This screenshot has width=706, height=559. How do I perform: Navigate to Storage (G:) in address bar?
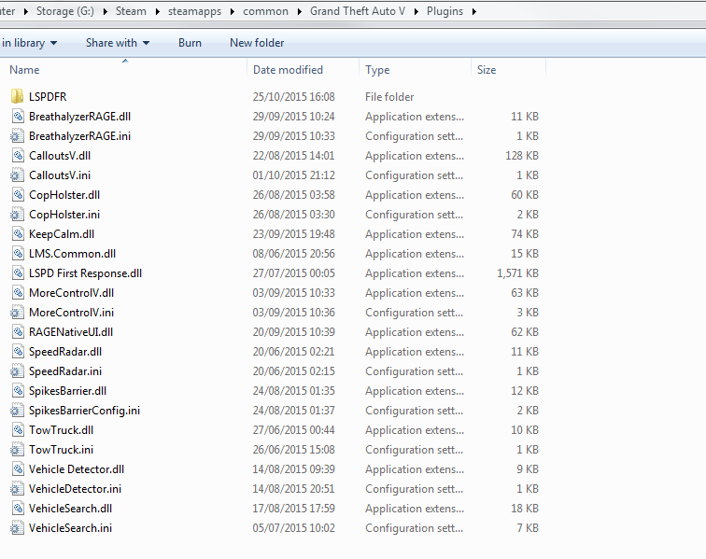65,11
